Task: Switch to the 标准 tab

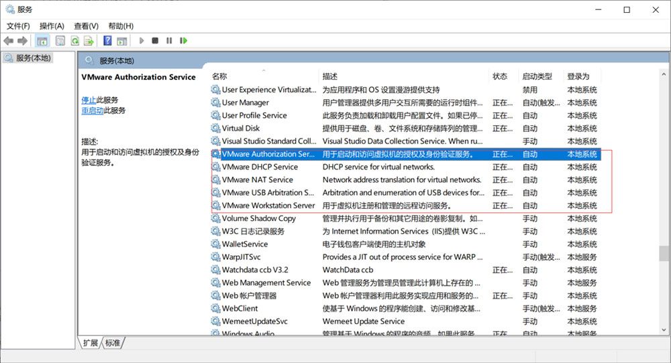Action: point(113,343)
